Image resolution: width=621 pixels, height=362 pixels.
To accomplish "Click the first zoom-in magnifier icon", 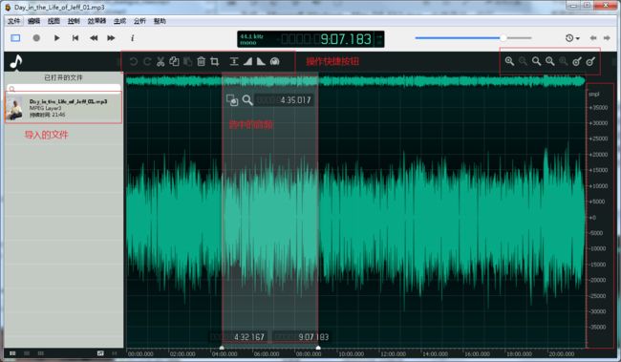I will 509,61.
